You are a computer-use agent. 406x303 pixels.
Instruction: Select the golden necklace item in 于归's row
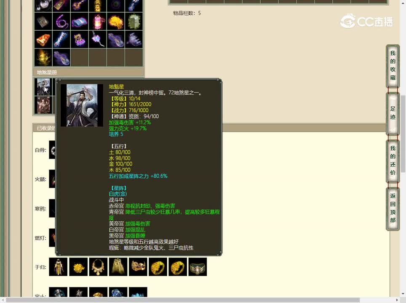[98, 267]
